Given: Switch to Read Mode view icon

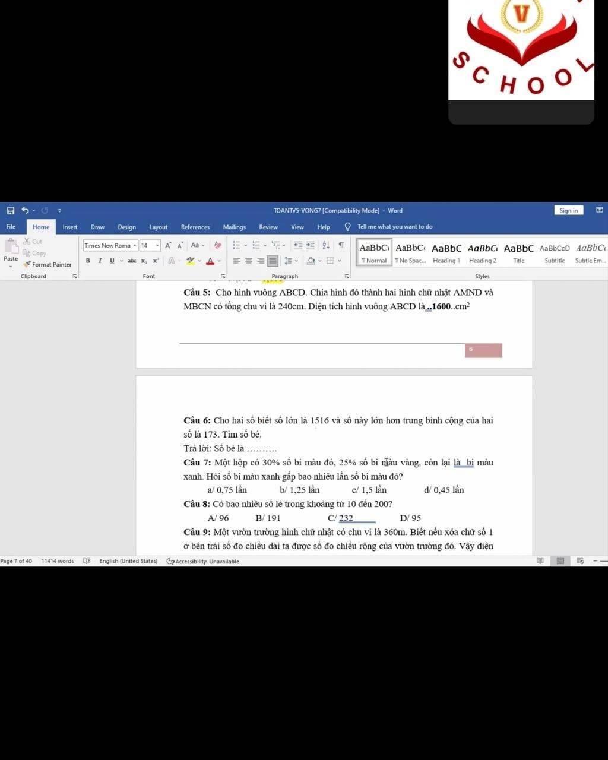Looking at the screenshot, I should [540, 561].
